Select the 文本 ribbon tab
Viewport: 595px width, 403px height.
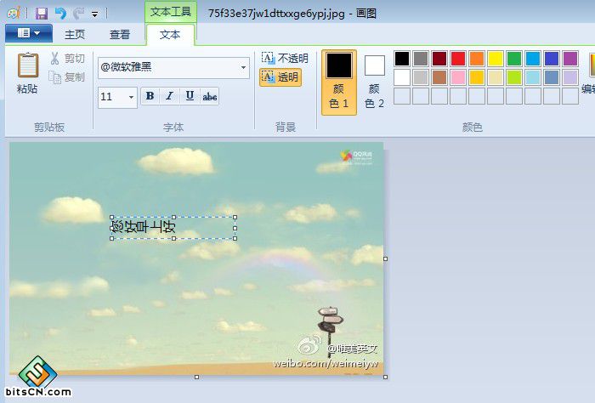(170, 35)
